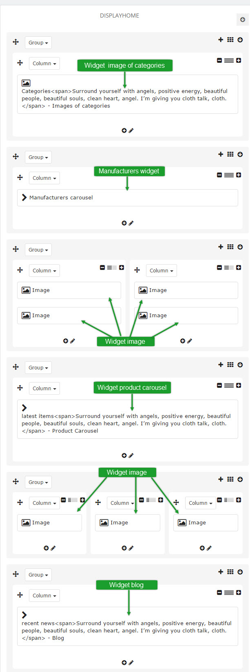Click move handle of the blog Column
The height and width of the screenshot is (672, 250).
click(x=20, y=595)
